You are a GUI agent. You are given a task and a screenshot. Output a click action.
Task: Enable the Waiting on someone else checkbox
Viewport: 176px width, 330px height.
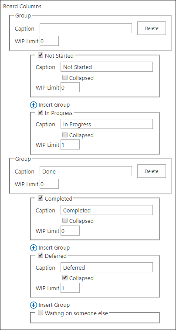[x=41, y=313]
